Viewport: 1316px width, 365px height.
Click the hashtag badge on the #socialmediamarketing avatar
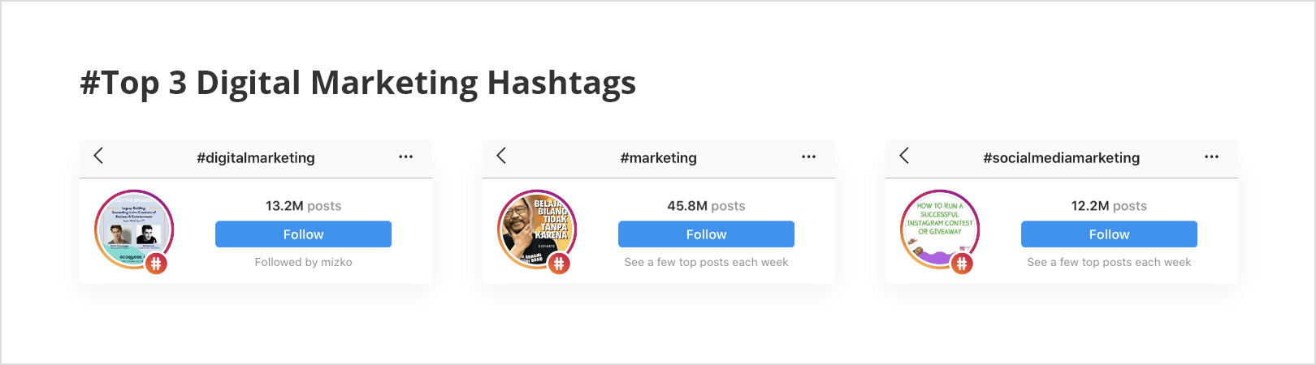(x=962, y=263)
